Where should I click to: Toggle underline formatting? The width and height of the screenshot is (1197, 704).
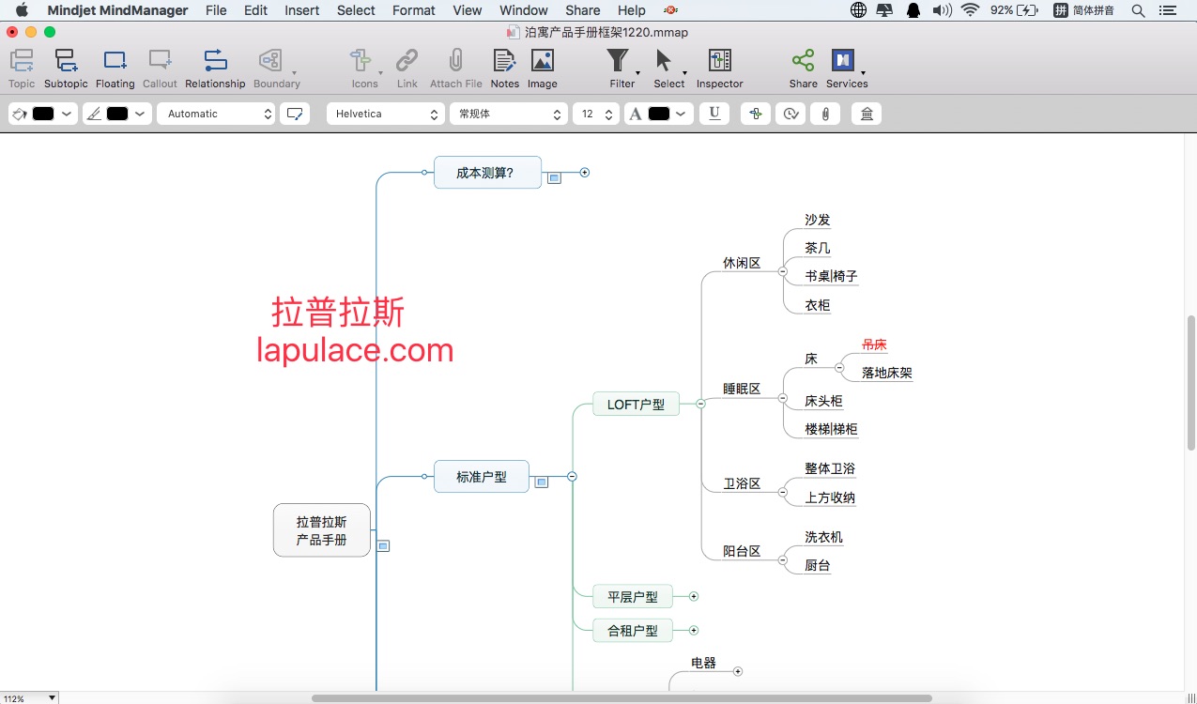(x=714, y=114)
